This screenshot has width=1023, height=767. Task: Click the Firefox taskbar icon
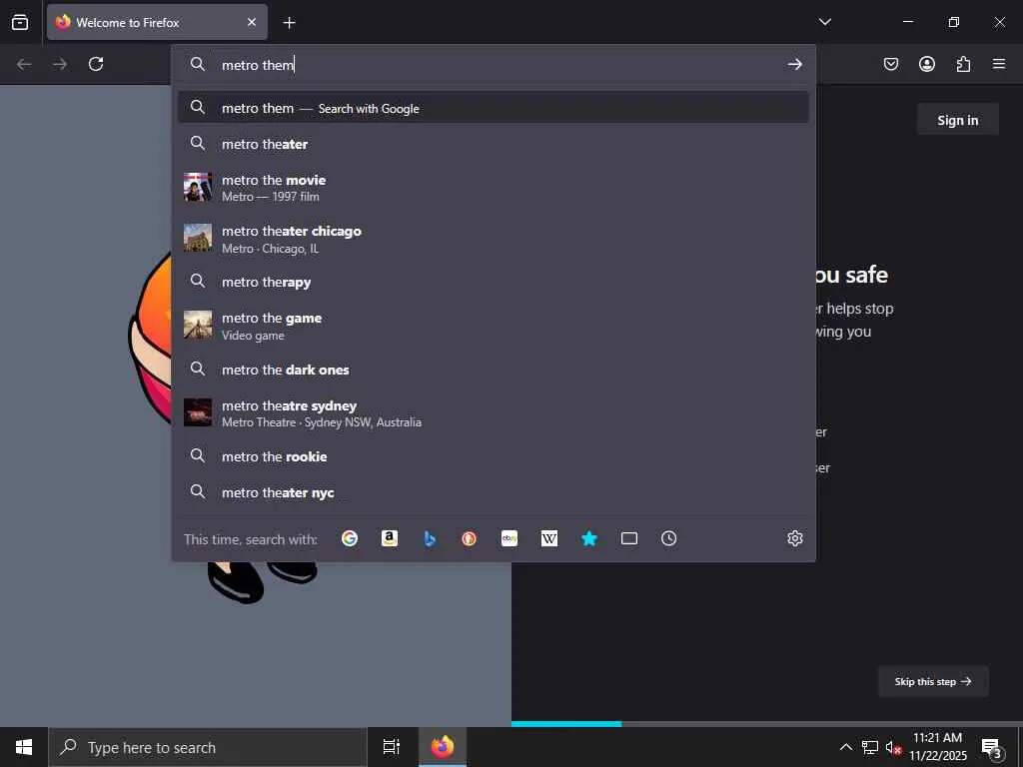click(x=443, y=747)
